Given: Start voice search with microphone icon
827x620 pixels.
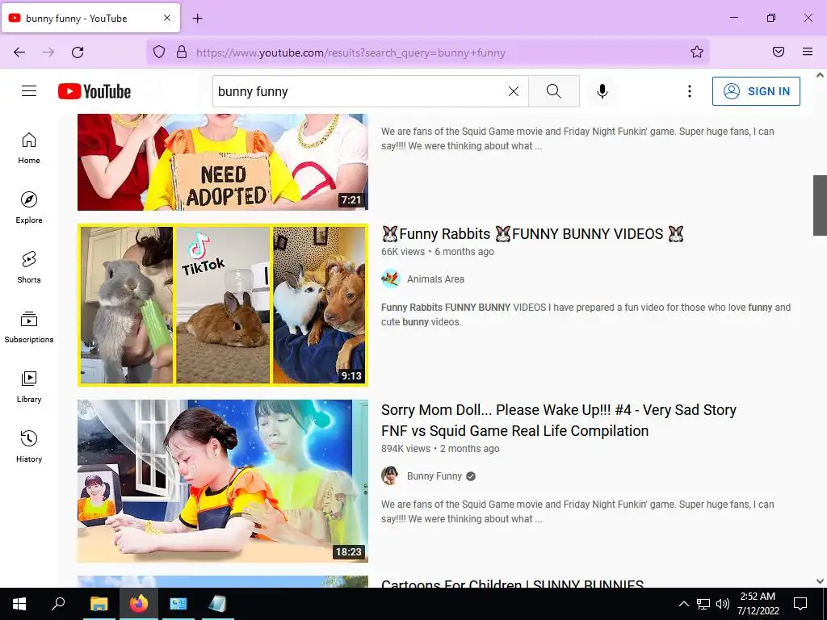Looking at the screenshot, I should (602, 91).
